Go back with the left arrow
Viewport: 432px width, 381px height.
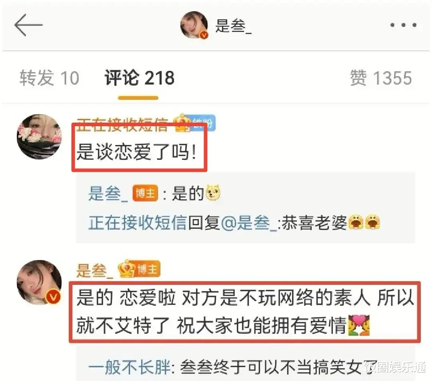[x=28, y=25]
